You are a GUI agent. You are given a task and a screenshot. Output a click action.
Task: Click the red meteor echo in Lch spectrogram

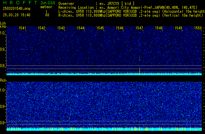139,59
